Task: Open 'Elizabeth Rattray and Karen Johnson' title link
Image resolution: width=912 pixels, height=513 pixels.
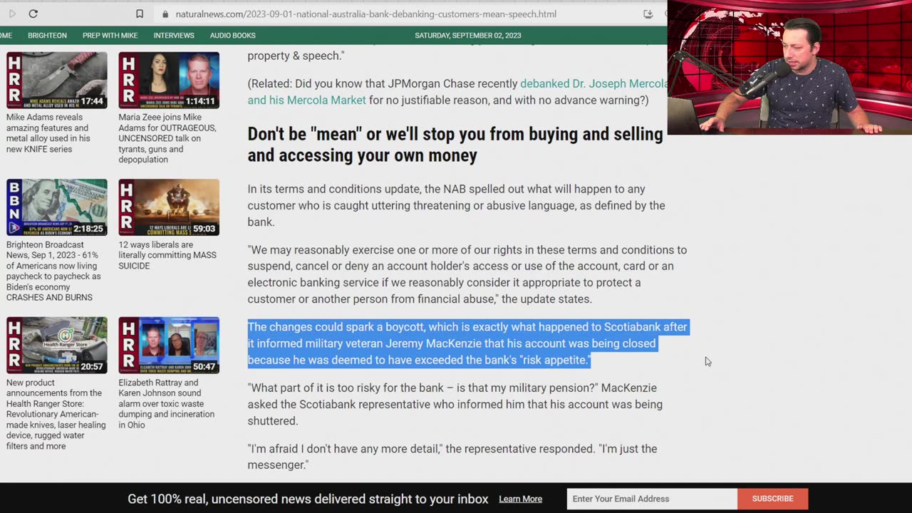Action: (167, 403)
